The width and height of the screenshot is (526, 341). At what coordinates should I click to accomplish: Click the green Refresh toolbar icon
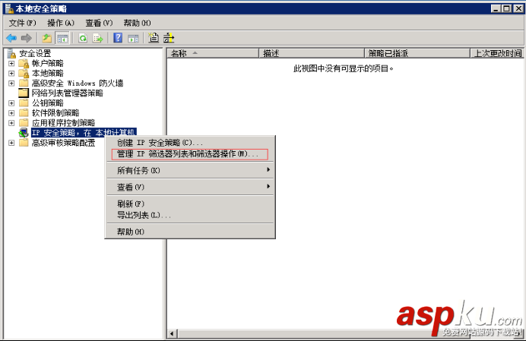(83, 38)
